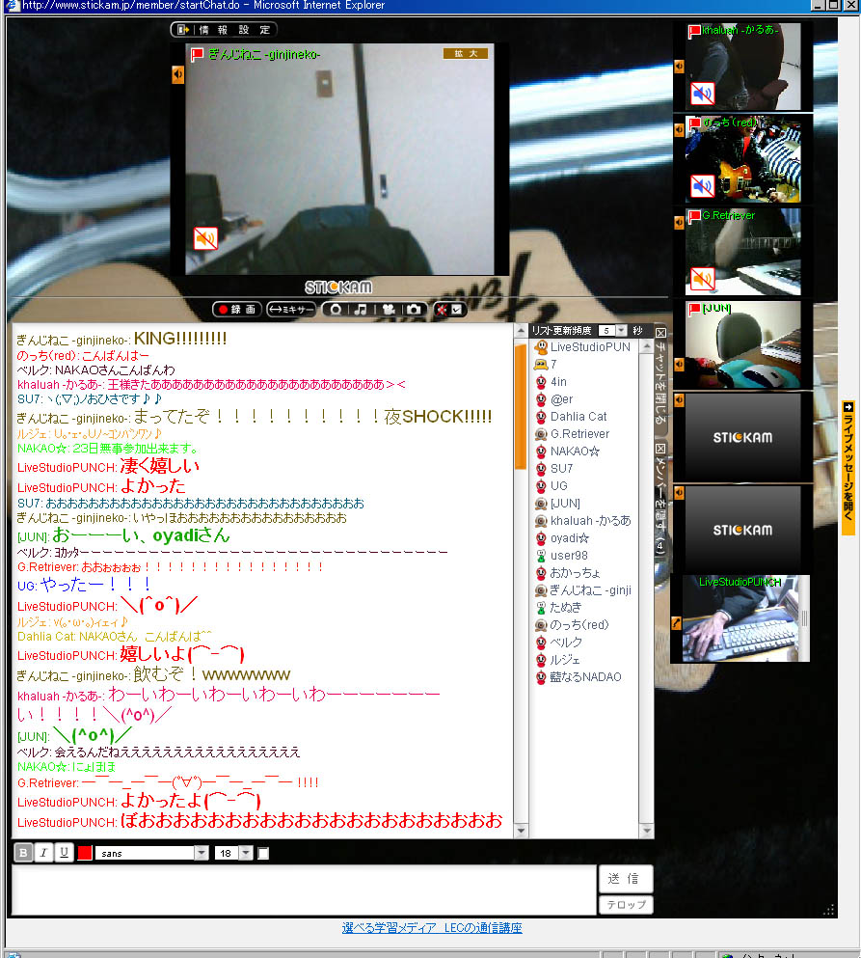Viewport: 861px width, 958px height.
Task: Toggle italic text formatting
Action: [43, 852]
